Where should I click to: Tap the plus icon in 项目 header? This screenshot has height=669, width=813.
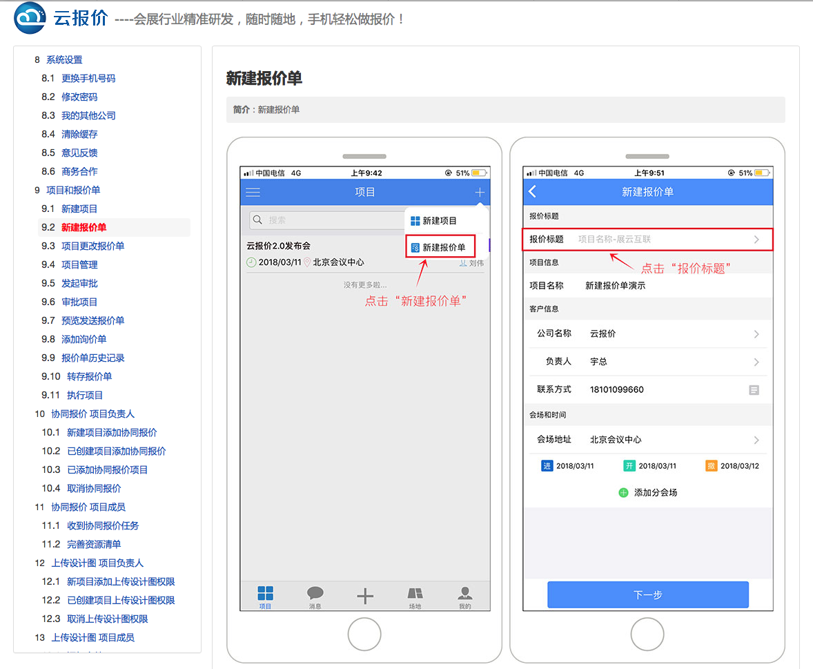point(480,193)
